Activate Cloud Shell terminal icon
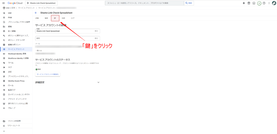The image size is (277, 134). pyautogui.click(x=254, y=3)
